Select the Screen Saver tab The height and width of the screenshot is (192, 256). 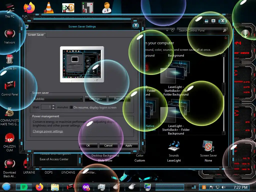[36, 35]
